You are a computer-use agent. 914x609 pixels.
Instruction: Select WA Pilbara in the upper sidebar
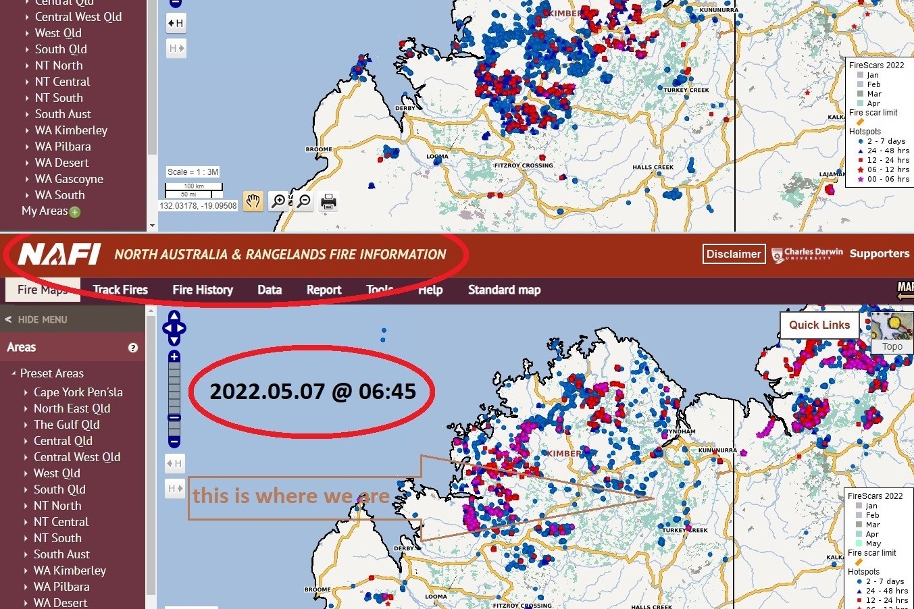pos(63,147)
